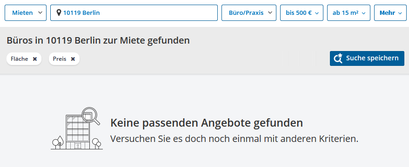This screenshot has width=409, height=167.
Task: Click the chevron next to Mieten
Action: click(x=40, y=13)
